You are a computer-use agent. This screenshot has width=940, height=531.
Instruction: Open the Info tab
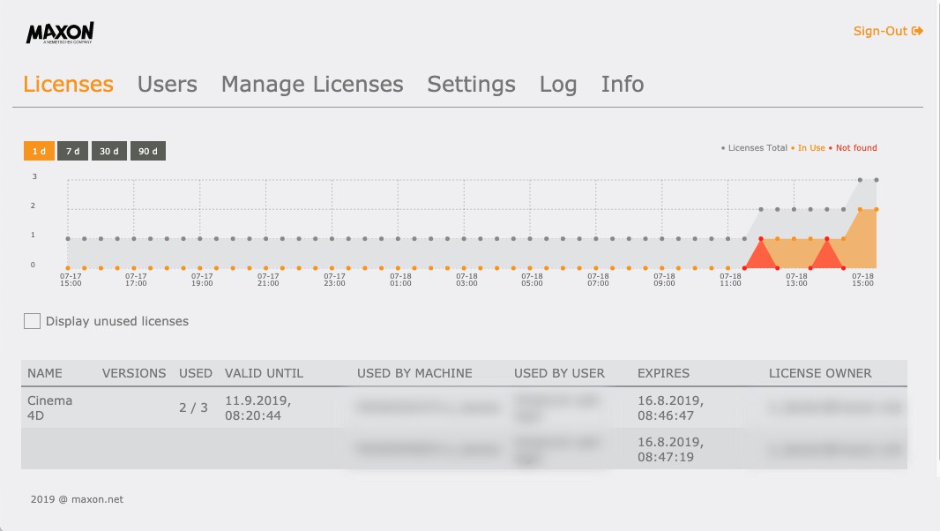coord(623,84)
